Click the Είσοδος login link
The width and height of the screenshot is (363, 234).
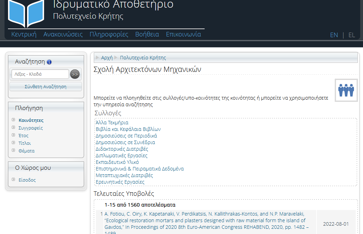pyautogui.click(x=27, y=180)
